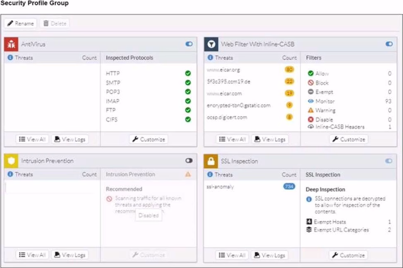Open View Logs in SSL Inspection panel

(270, 255)
